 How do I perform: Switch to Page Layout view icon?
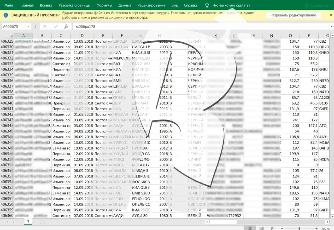262,228
